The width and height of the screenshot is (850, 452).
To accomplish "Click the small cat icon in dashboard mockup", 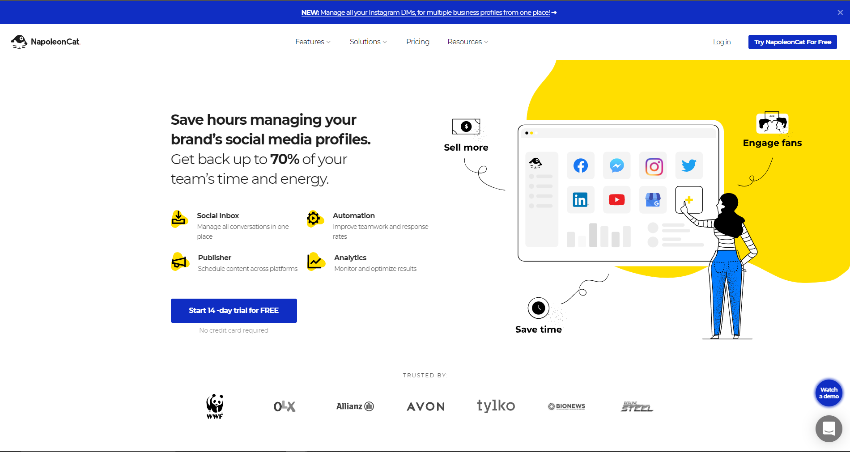I will pos(535,163).
